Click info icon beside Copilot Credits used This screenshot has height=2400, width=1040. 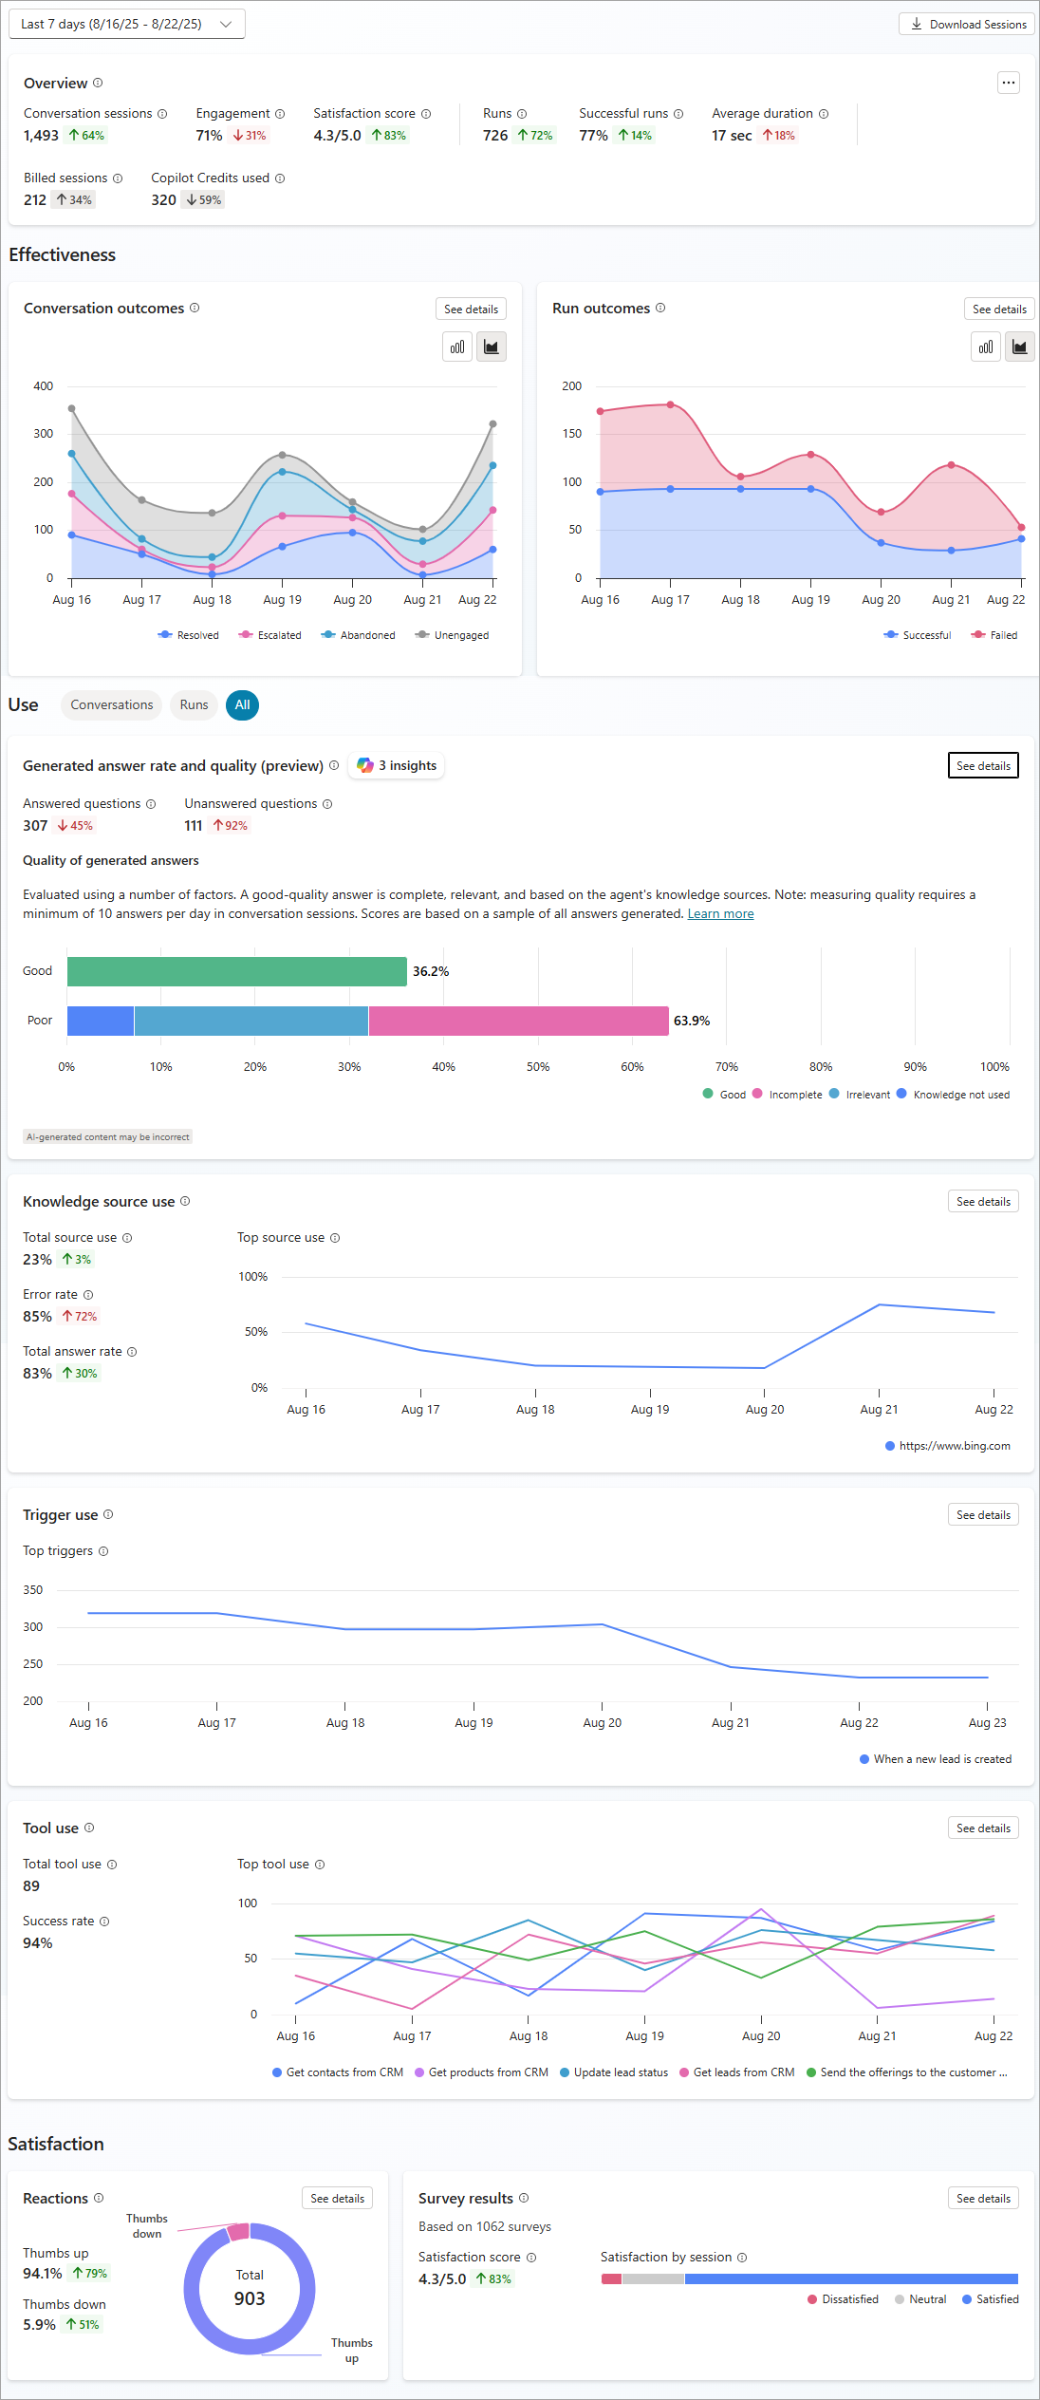click(280, 178)
